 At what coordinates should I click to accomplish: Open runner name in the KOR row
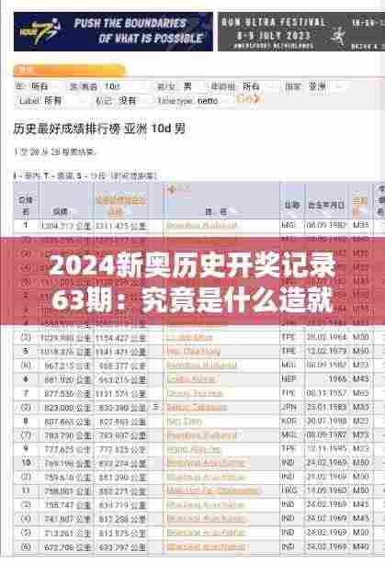[185, 422]
